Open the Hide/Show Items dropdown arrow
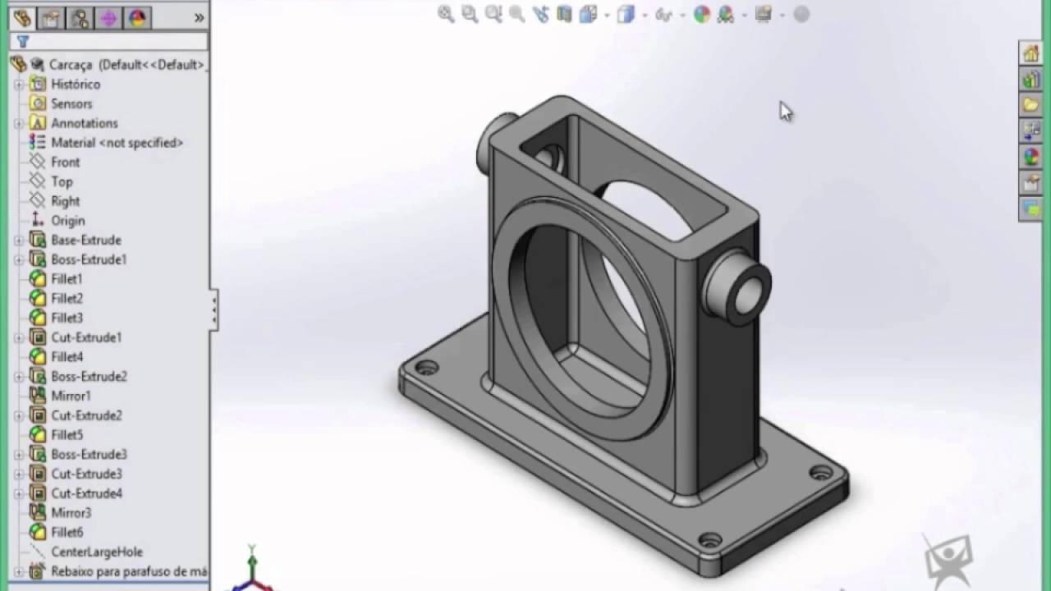This screenshot has height=591, width=1051. [x=682, y=15]
